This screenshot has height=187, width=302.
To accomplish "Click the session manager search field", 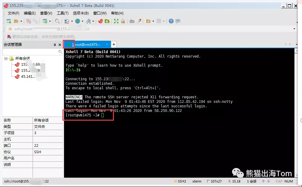I will [31, 52].
